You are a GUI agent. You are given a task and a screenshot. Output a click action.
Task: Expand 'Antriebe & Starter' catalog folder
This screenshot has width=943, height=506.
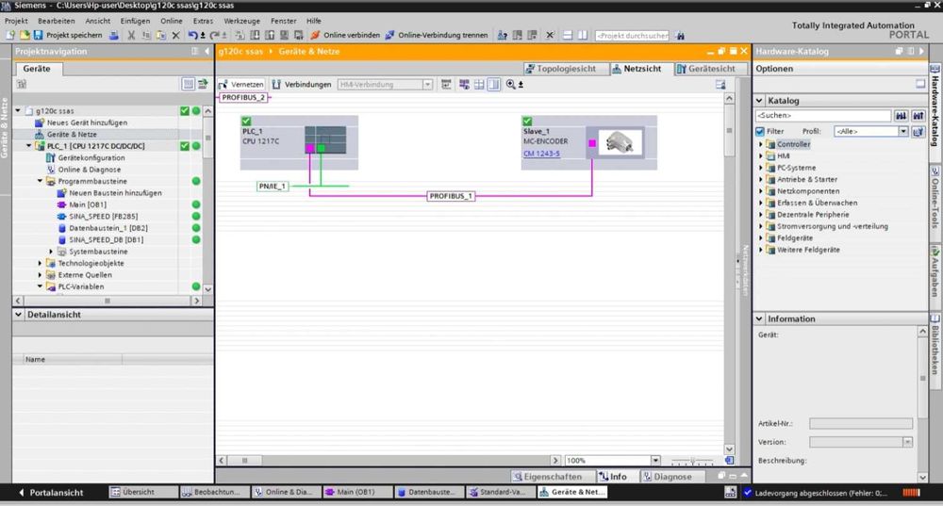coord(760,179)
